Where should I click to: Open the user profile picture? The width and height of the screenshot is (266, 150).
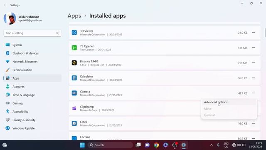pos(10,18)
